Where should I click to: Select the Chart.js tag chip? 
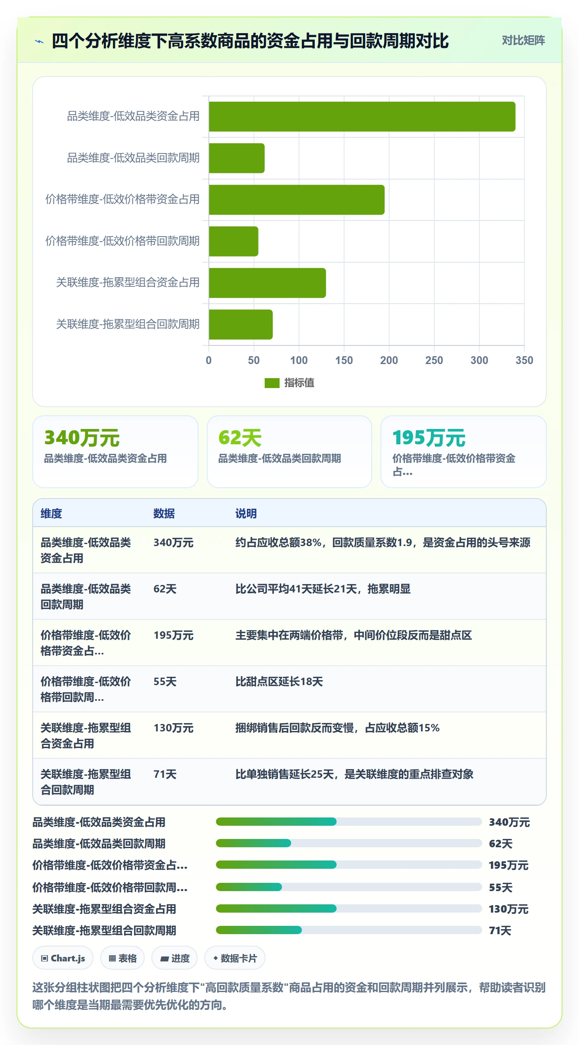tap(63, 958)
